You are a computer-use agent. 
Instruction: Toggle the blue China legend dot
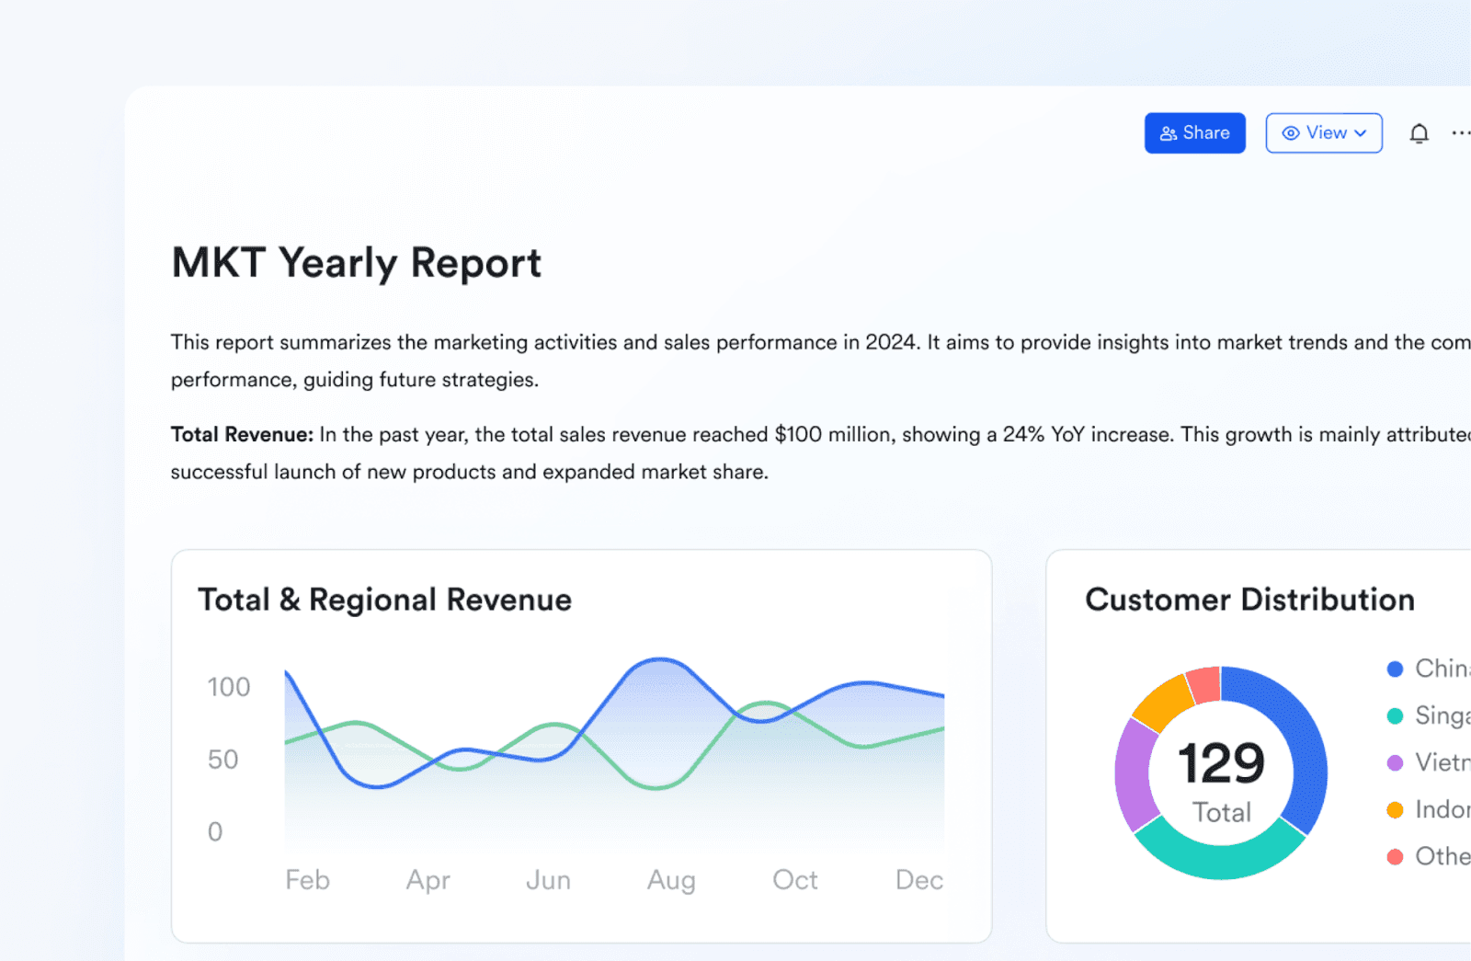click(1395, 669)
